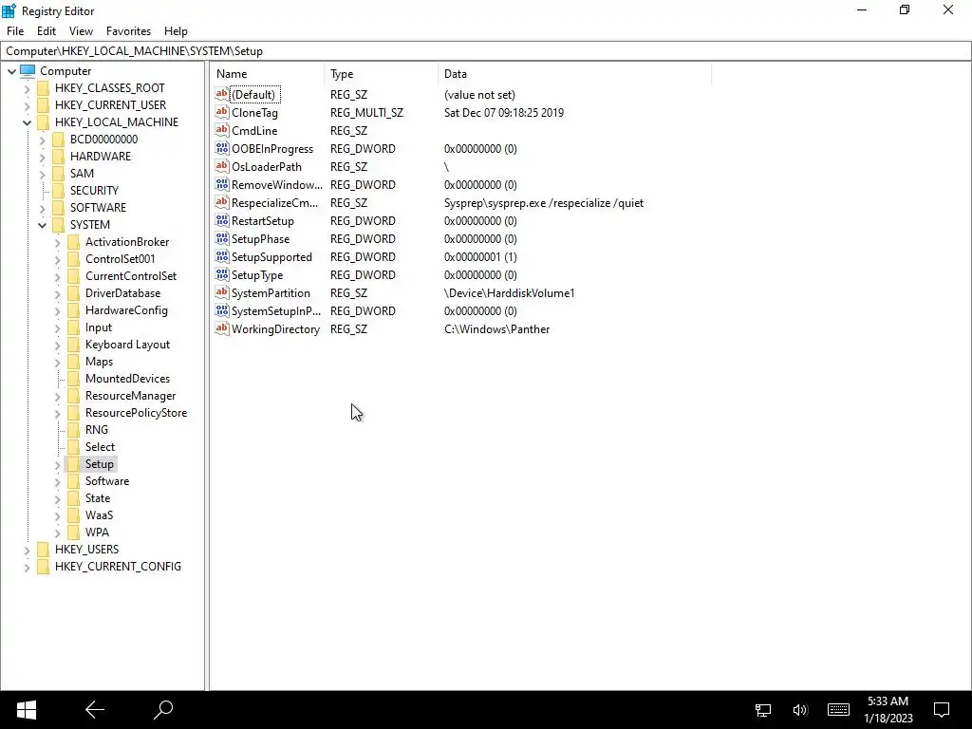Expand the BCD00000000 key
The height and width of the screenshot is (729, 972).
coord(42,140)
